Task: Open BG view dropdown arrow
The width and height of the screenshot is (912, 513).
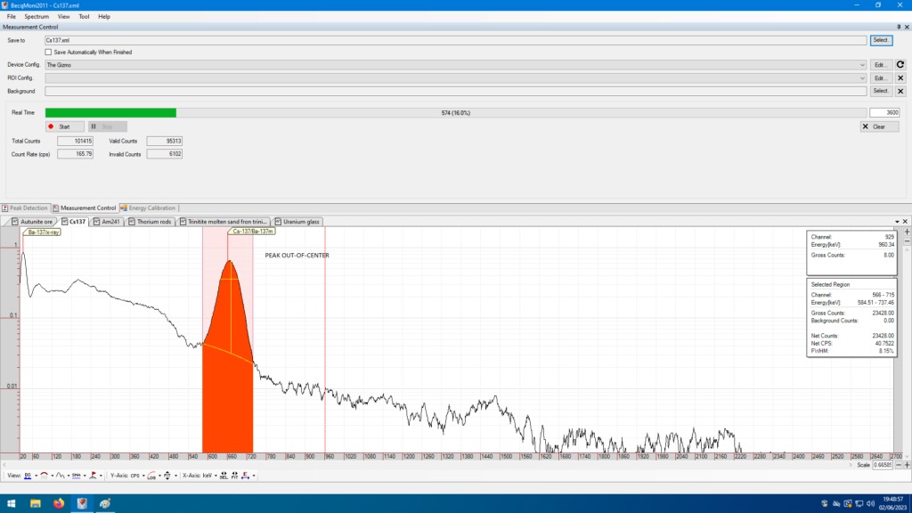Action: click(36, 476)
